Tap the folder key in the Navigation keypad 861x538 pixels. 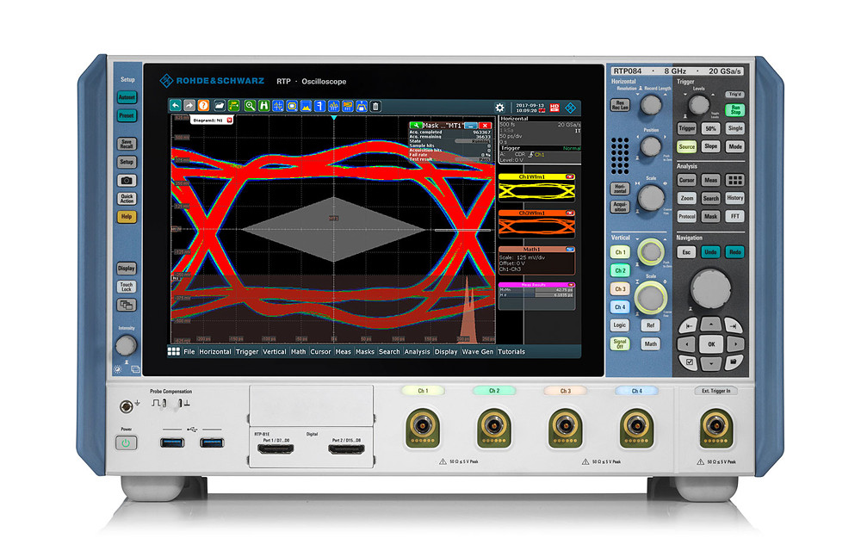click(x=734, y=362)
